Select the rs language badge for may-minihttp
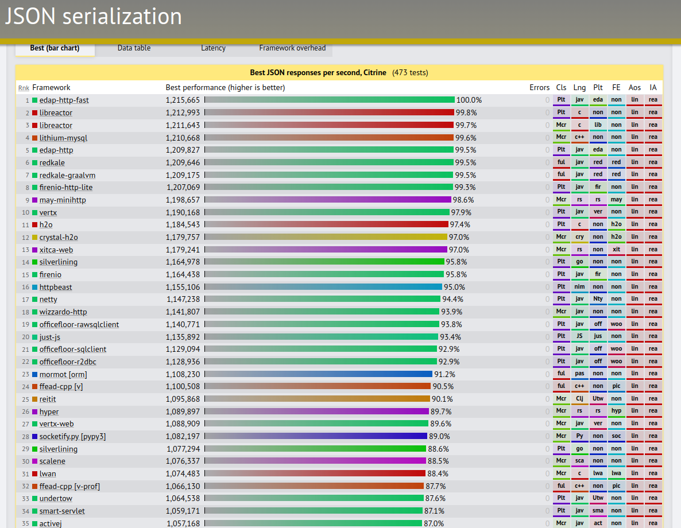Image resolution: width=681 pixels, height=528 pixels. coord(580,199)
